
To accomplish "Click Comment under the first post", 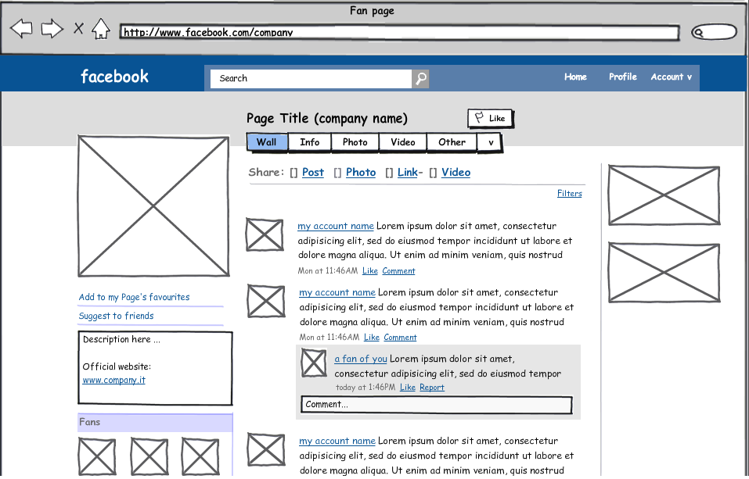I will (x=399, y=271).
